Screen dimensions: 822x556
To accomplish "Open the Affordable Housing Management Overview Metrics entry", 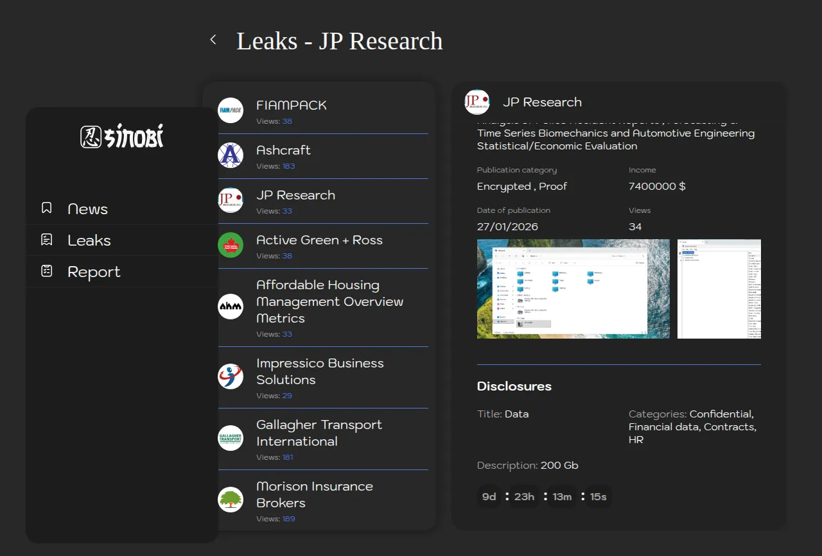I will [329, 301].
